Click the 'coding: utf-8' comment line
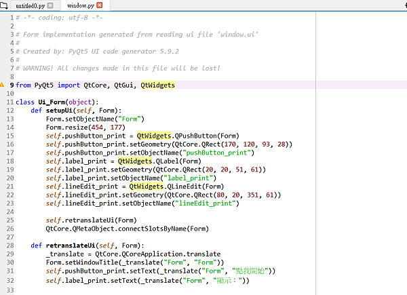This screenshot has height=295, width=407. [x=59, y=18]
